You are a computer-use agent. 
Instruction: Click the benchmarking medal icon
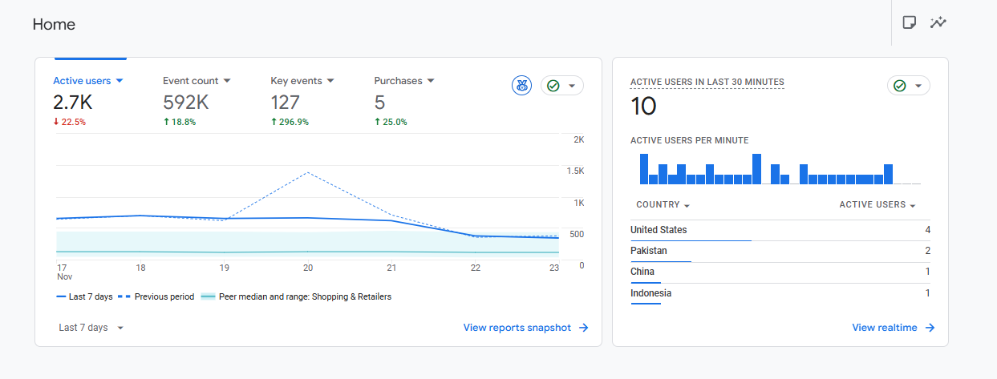[521, 86]
